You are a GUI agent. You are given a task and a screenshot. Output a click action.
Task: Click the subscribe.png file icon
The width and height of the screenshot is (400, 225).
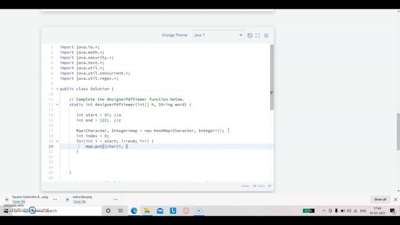pyautogui.click(x=67, y=199)
